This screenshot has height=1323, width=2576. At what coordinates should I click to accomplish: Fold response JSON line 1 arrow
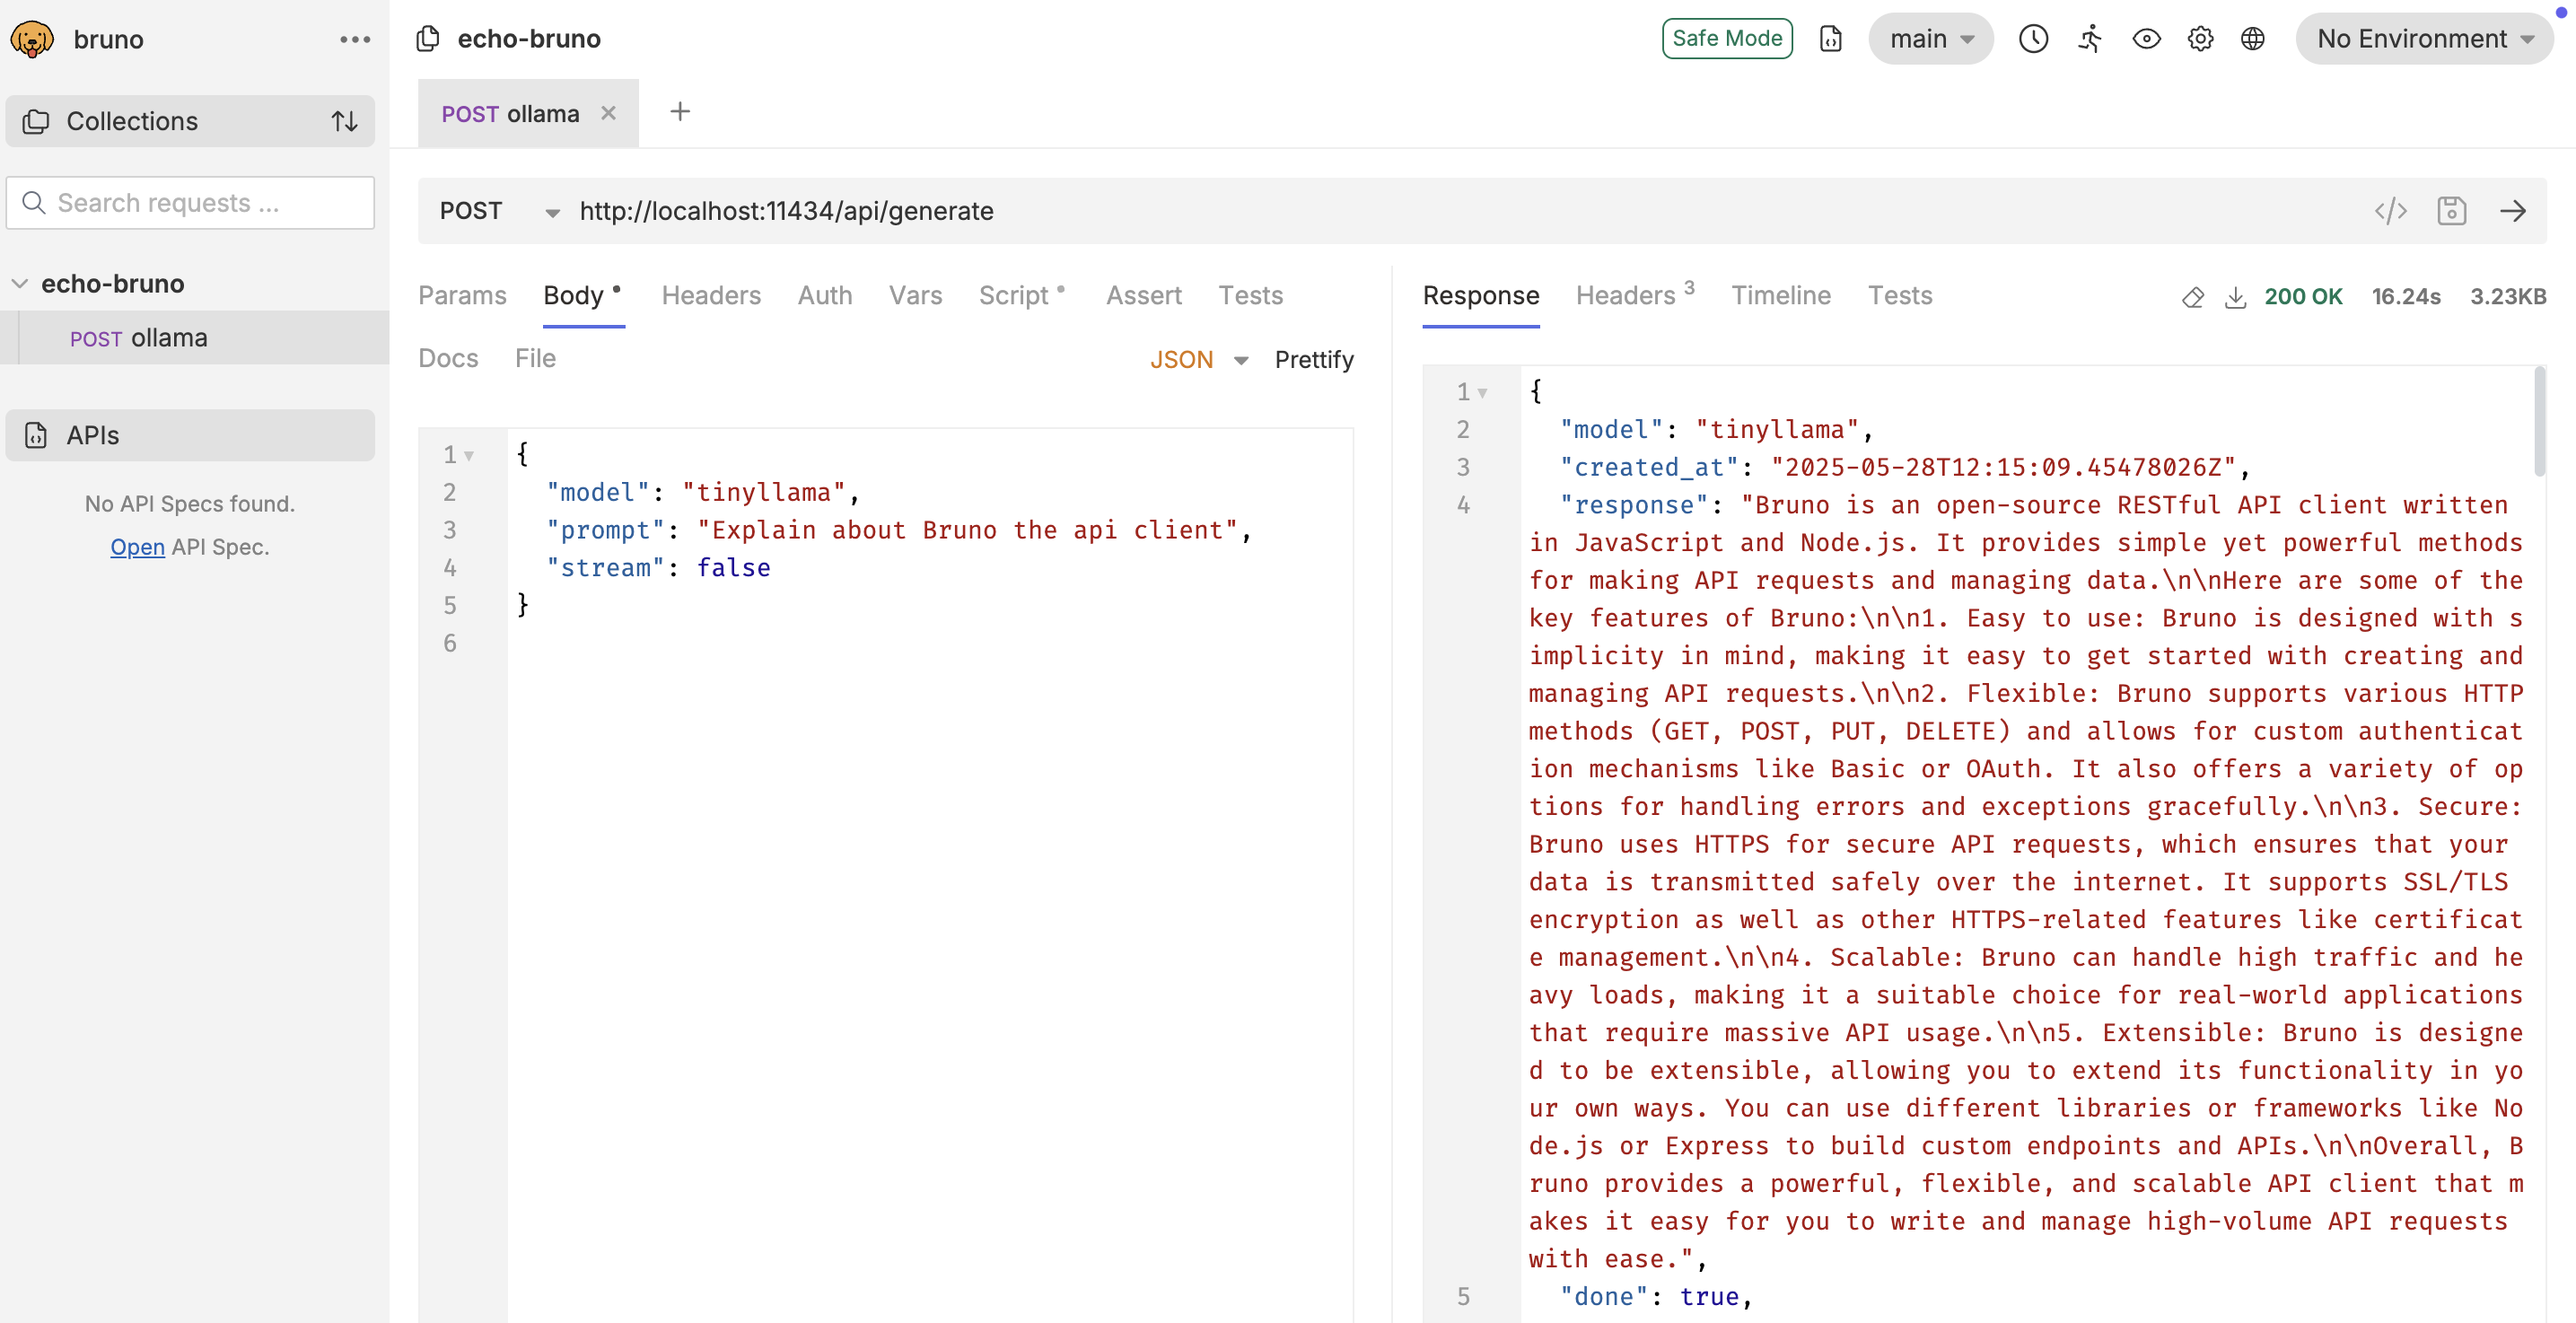pyautogui.click(x=1483, y=392)
